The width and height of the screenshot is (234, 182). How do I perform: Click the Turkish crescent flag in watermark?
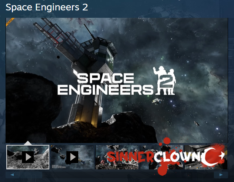tap(213, 156)
